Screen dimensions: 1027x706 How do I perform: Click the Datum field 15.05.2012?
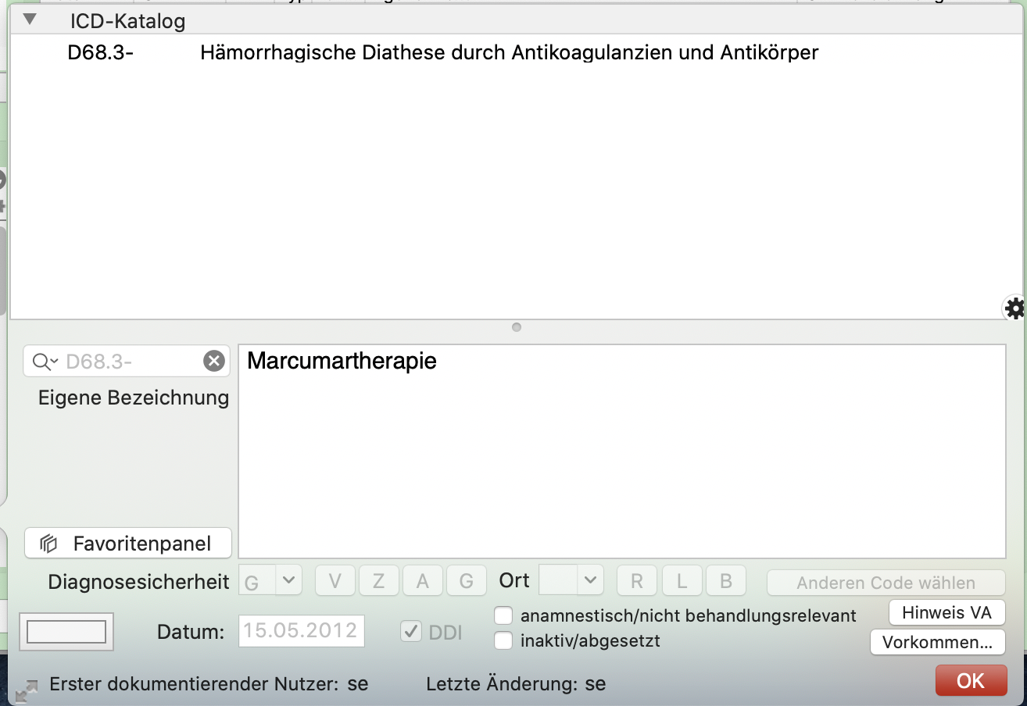tap(302, 630)
